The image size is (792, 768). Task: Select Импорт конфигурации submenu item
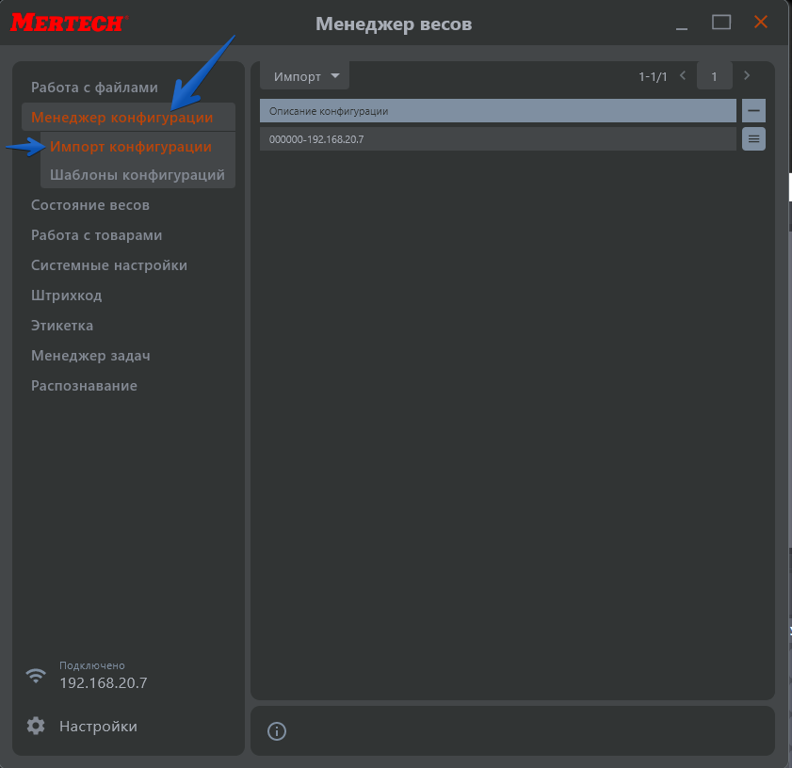[130, 147]
